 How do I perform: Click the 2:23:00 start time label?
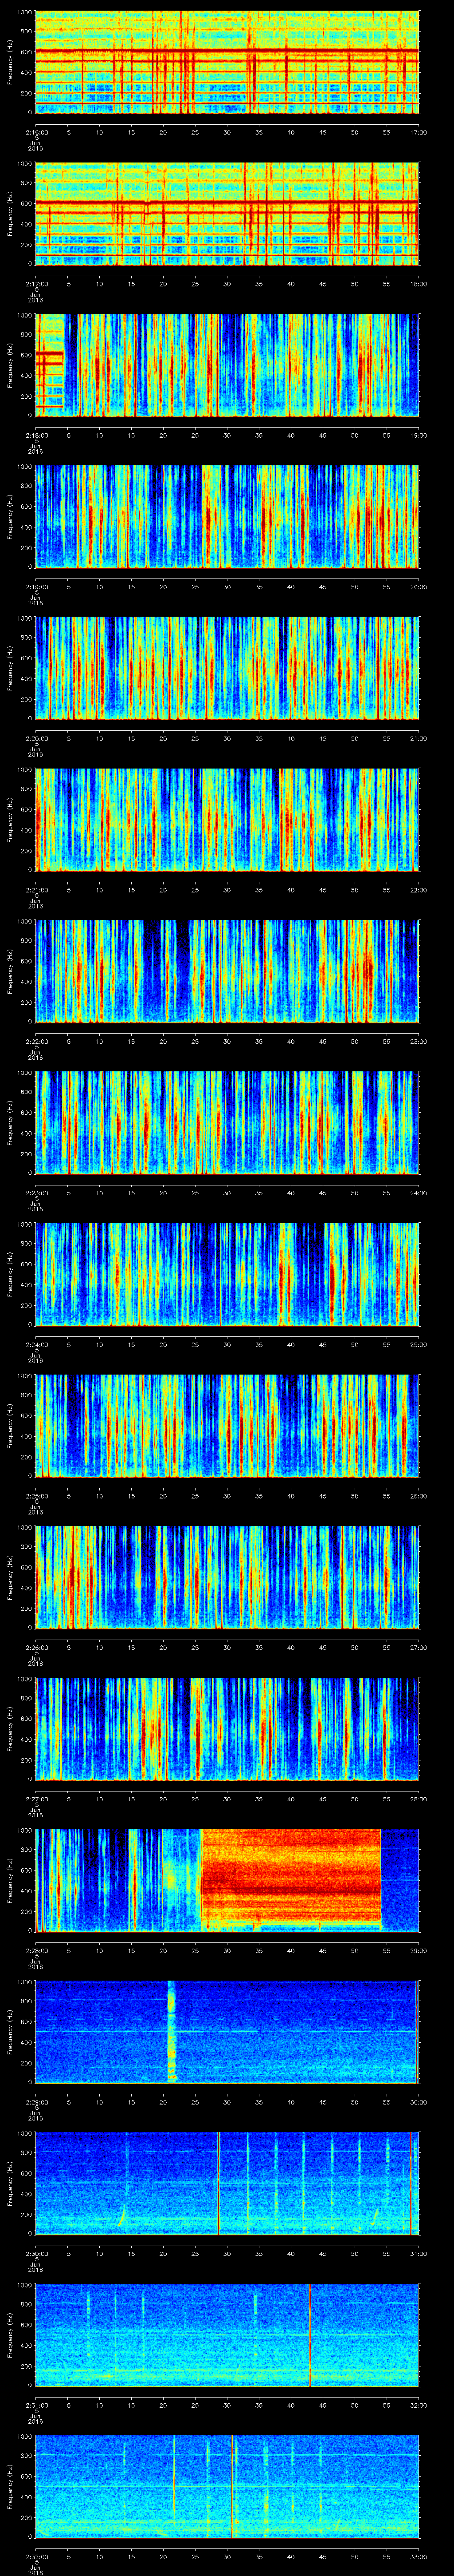click(x=36, y=1193)
